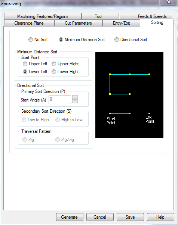Open the Tool tab
The width and height of the screenshot is (178, 225).
[100, 16]
